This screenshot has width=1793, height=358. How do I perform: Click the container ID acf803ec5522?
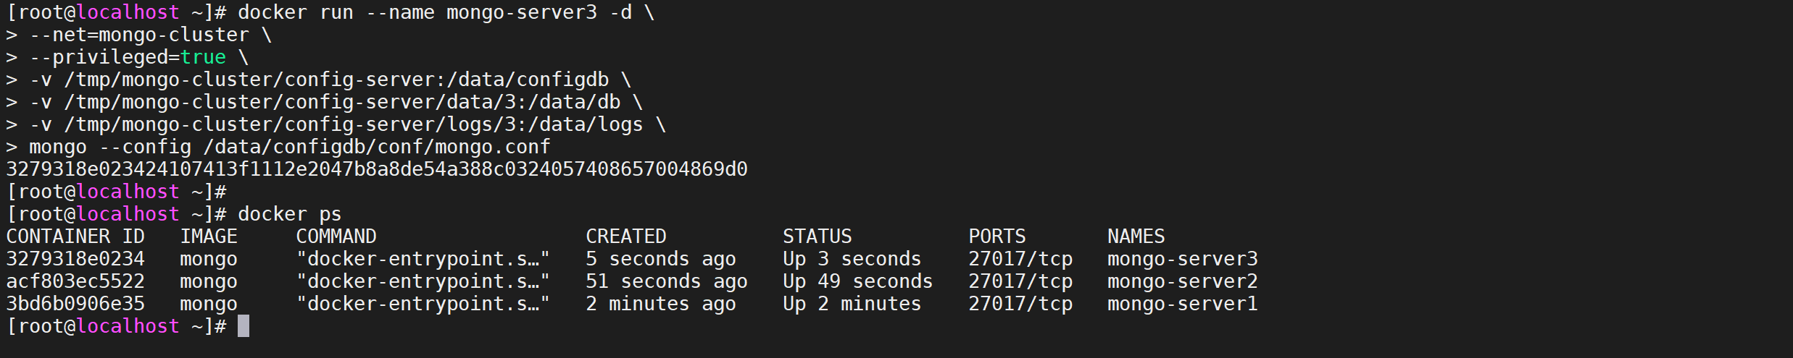pyautogui.click(x=75, y=281)
